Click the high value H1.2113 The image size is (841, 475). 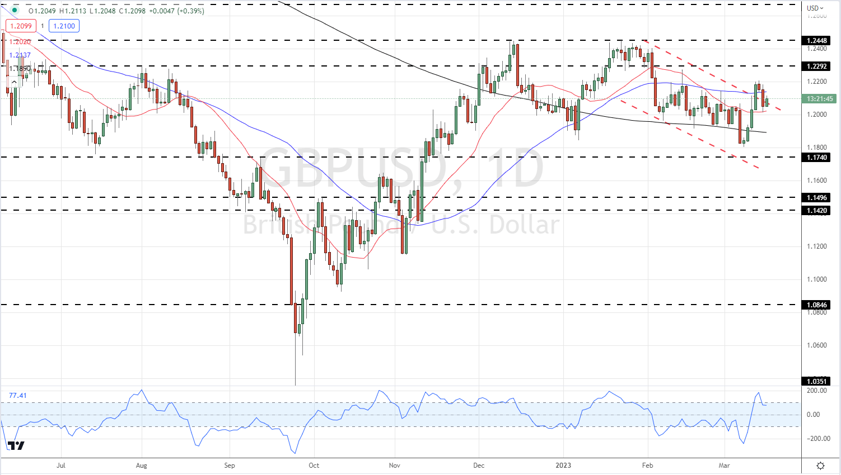[x=73, y=11]
